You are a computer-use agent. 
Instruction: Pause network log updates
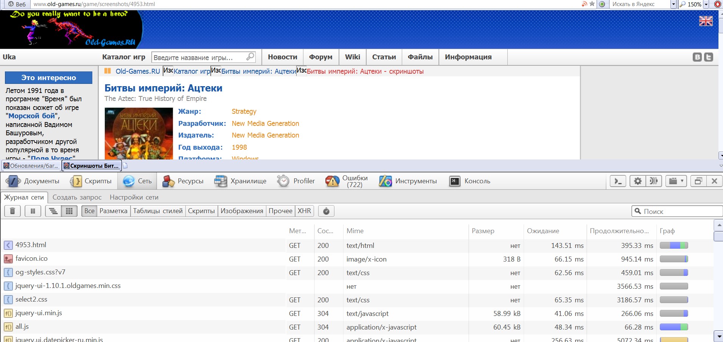coord(33,211)
